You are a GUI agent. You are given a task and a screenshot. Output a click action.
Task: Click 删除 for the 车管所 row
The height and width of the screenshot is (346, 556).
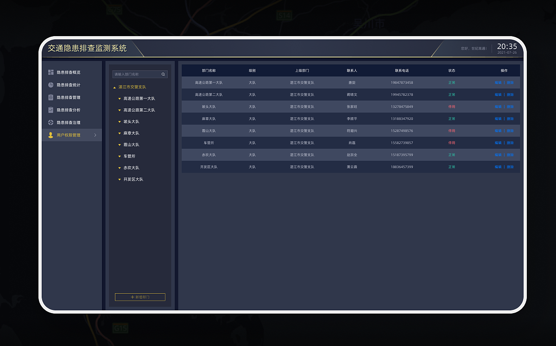[510, 143]
